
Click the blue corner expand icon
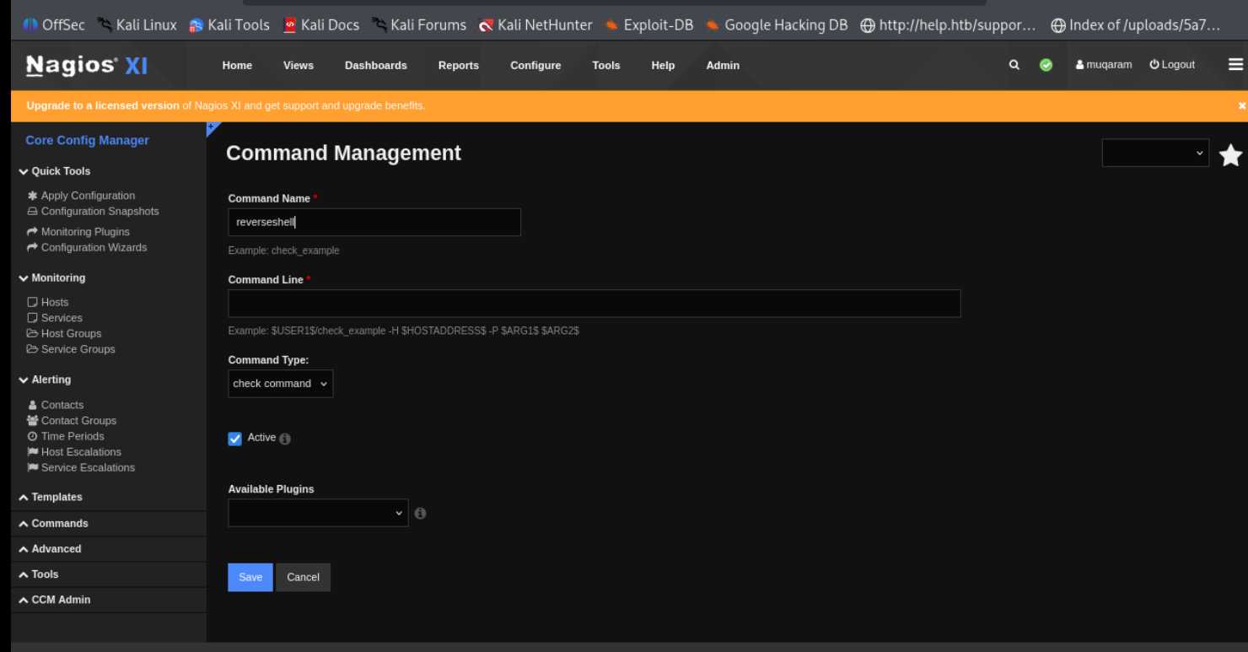click(212, 128)
